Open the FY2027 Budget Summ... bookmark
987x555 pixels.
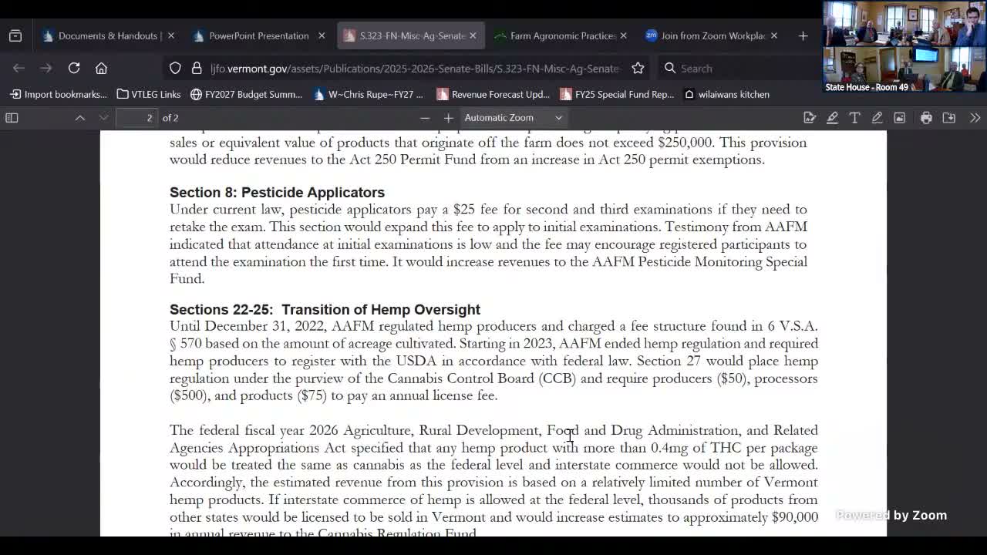pos(247,94)
